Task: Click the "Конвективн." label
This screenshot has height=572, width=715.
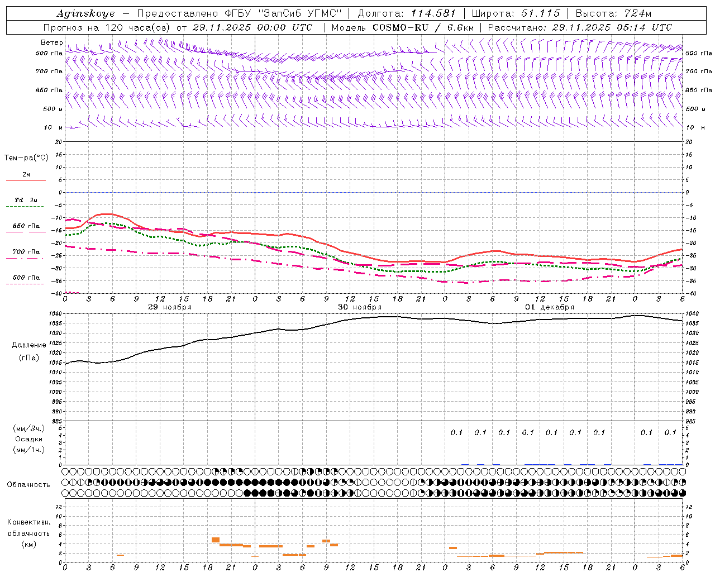Action: 28,522
